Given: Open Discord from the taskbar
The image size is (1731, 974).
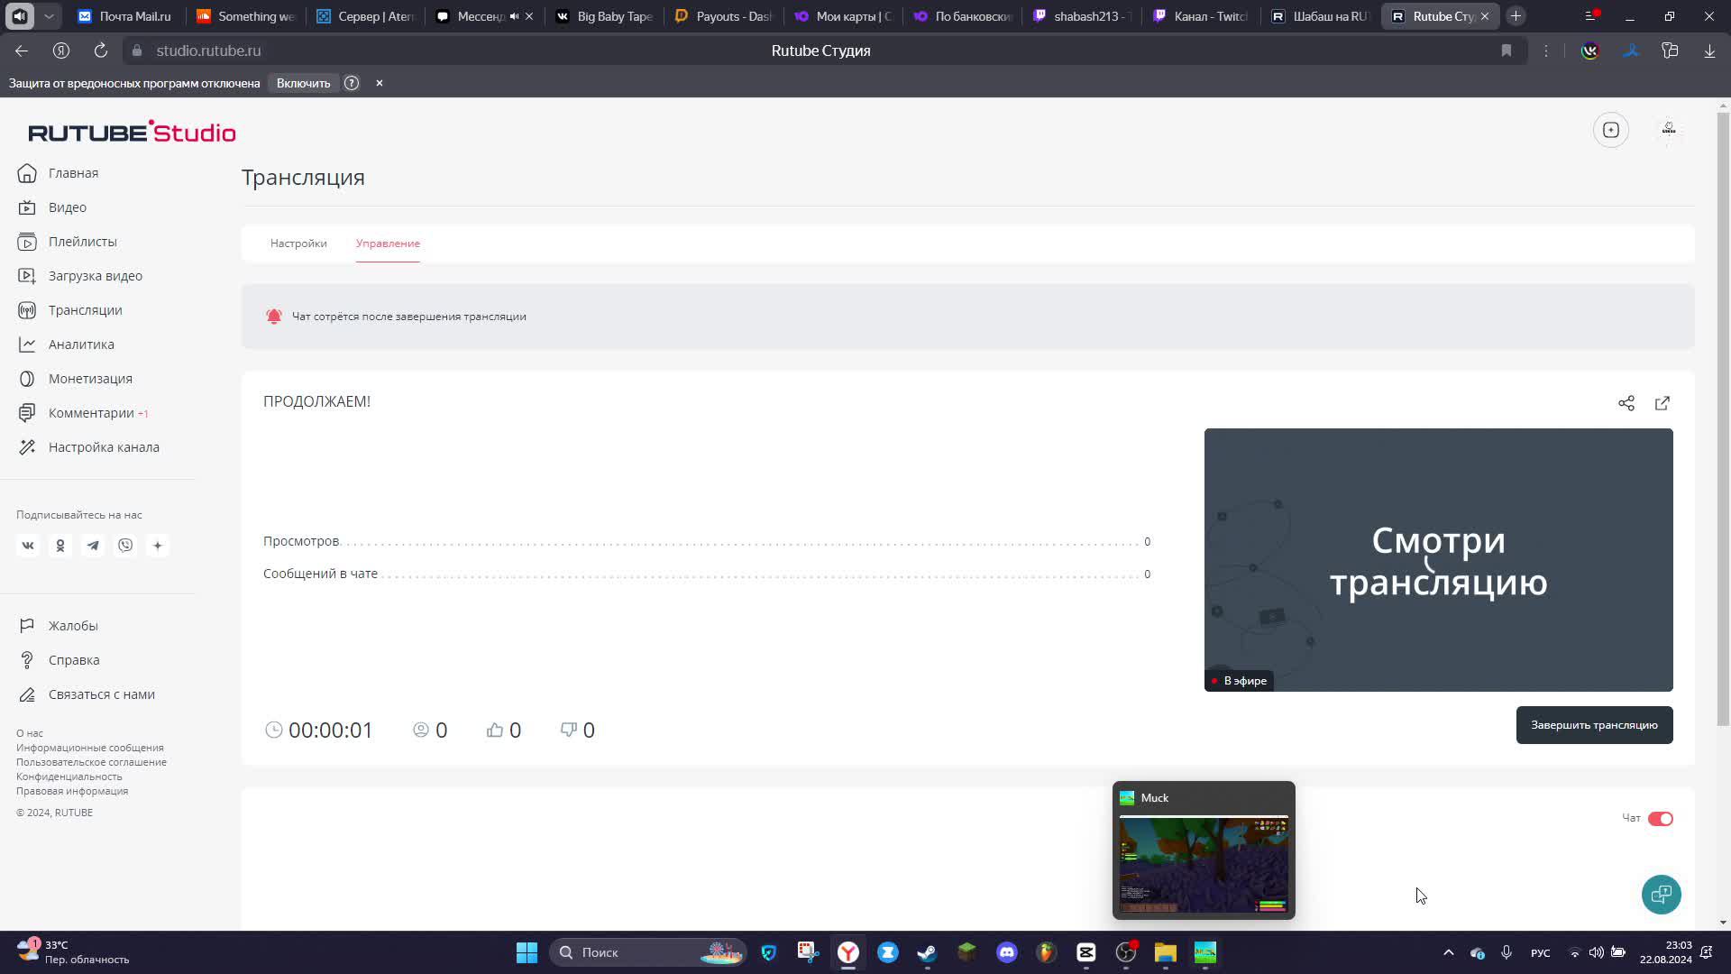Looking at the screenshot, I should pyautogui.click(x=1007, y=952).
